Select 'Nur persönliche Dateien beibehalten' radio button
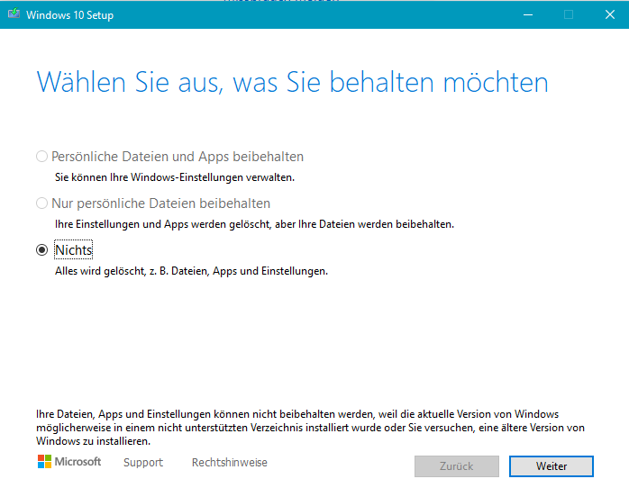 (41, 203)
